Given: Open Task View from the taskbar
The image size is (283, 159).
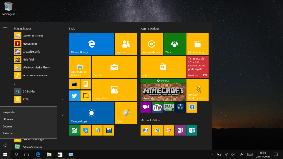Looking at the screenshot, I should 27,154.
